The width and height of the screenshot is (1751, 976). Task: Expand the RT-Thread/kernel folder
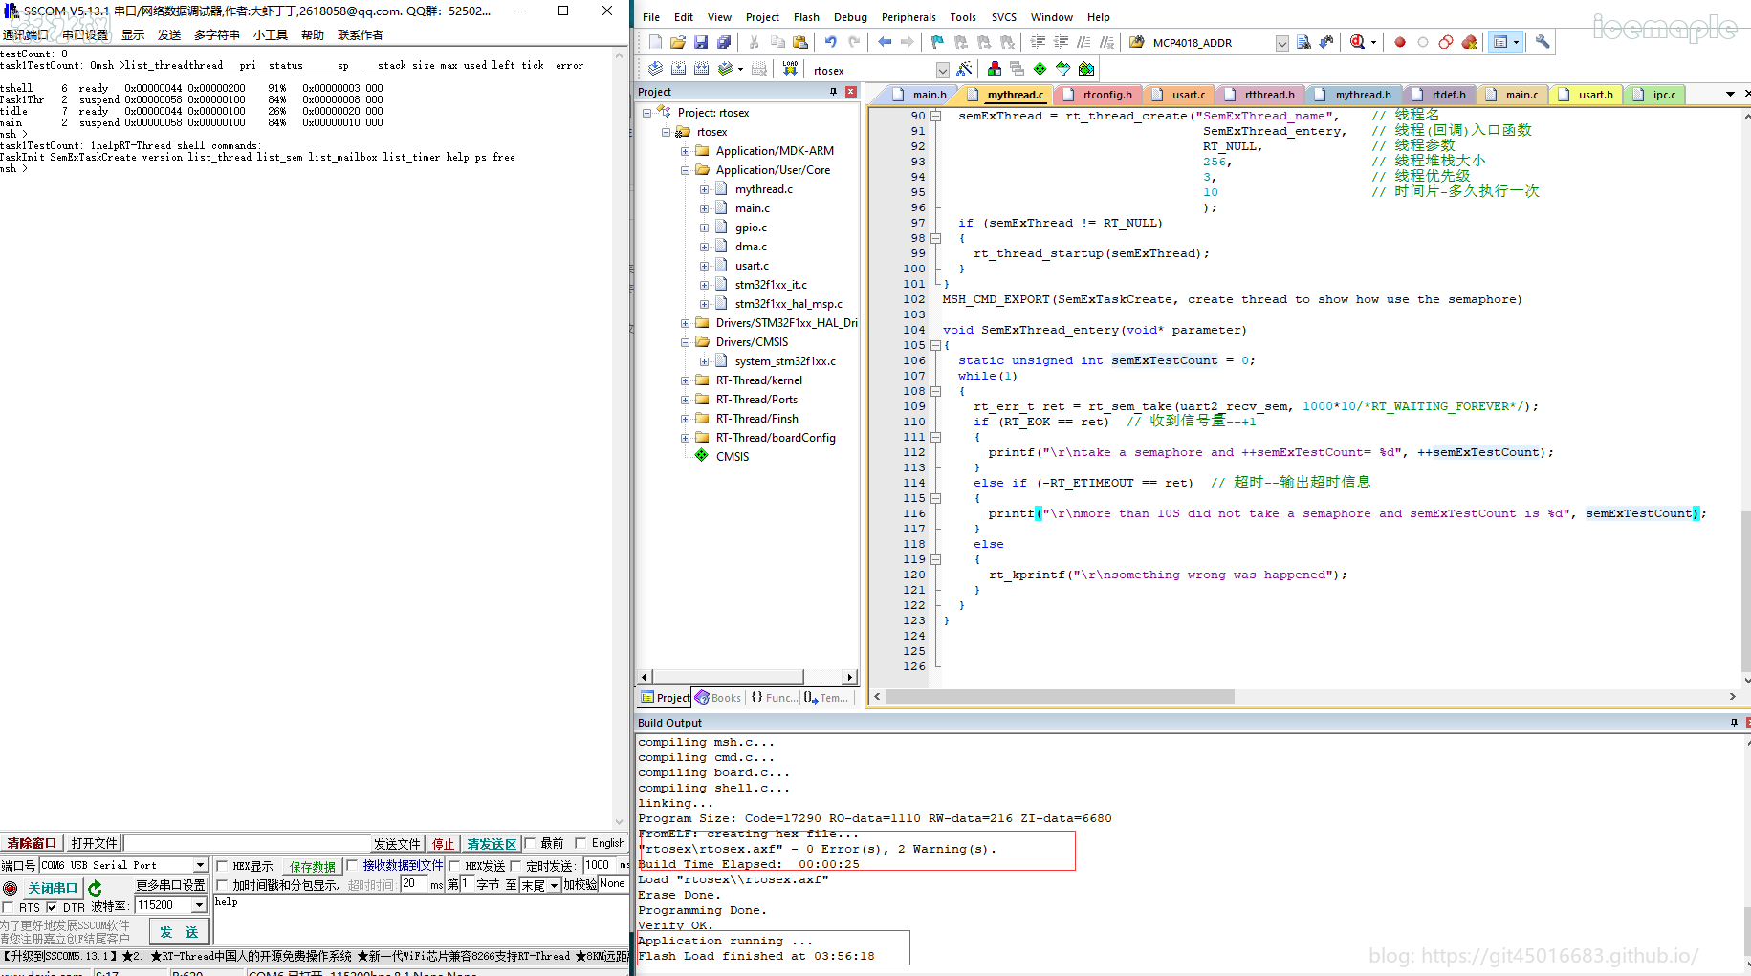[685, 380]
